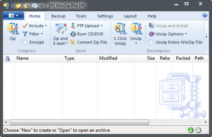Screen dimensions: 212x137
Task: Open the Customize Quick Access Toolbar arrow
Action: [42, 6]
